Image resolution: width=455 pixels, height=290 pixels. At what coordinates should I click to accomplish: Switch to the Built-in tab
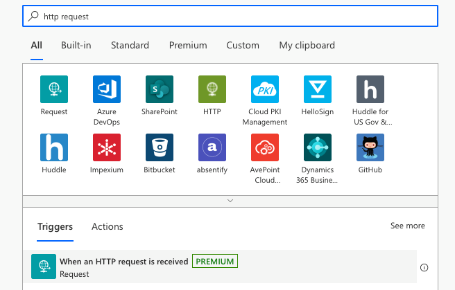tap(76, 46)
